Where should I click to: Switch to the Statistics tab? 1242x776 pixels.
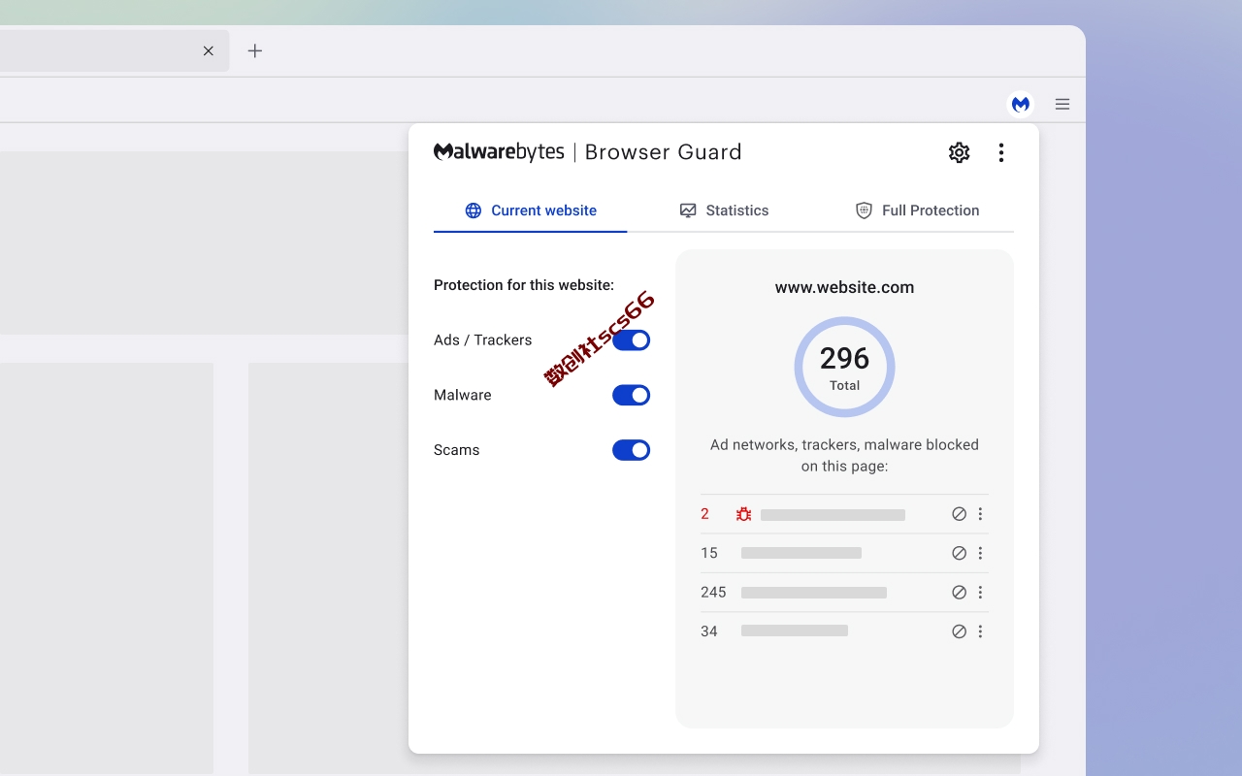724,210
